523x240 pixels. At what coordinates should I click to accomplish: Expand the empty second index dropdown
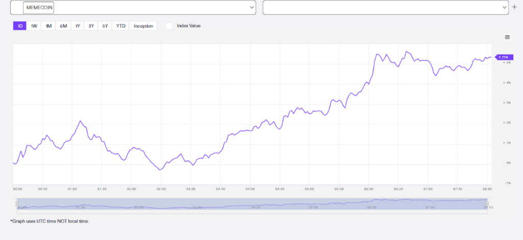(x=386, y=8)
